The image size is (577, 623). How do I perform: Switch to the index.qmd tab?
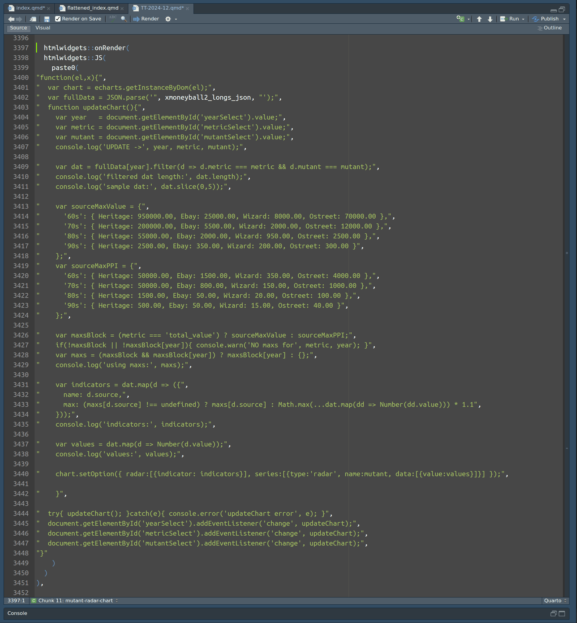pyautogui.click(x=30, y=8)
